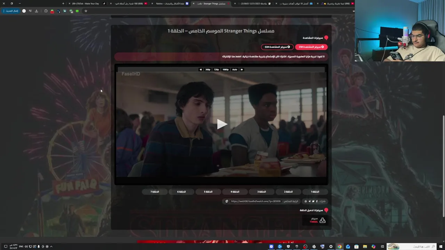Open episode الحلقة 7
Image resolution: width=445 pixels, height=250 pixels.
pyautogui.click(x=155, y=192)
